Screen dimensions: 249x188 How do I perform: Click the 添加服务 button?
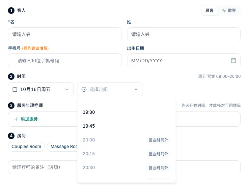[x=26, y=119]
